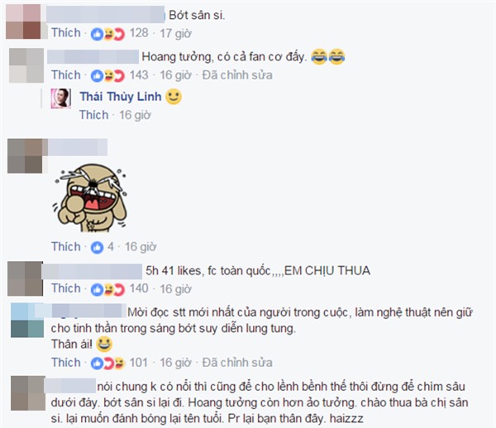Viewport: 496px width, 428px height.
Task: Open the 'Đã chỉnh sửa' history beside 143
Action: point(237,75)
